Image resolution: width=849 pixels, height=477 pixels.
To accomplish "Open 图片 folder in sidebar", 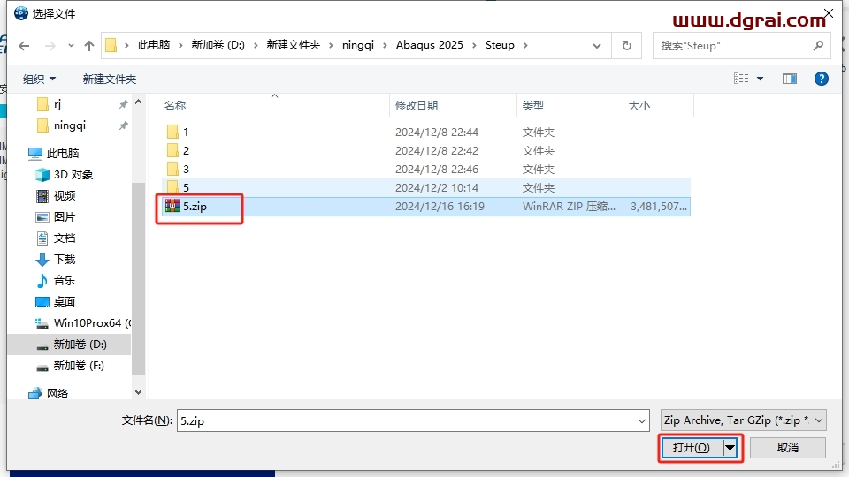I will click(x=65, y=217).
